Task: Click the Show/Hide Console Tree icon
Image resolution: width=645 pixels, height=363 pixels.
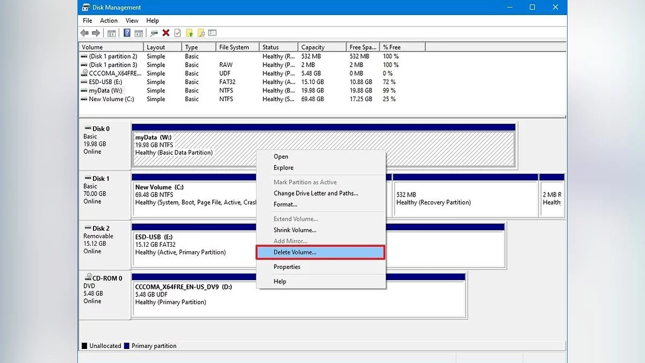Action: [x=112, y=33]
